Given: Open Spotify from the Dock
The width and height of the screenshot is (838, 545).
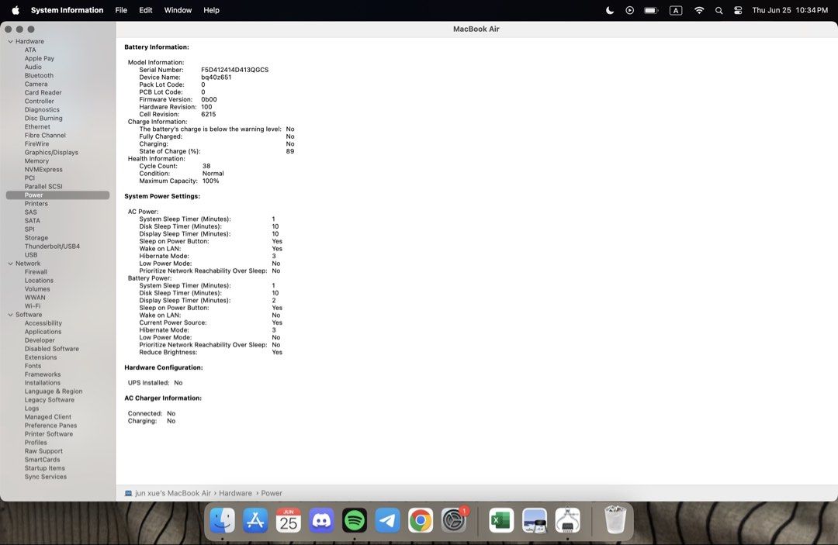Looking at the screenshot, I should pos(355,520).
